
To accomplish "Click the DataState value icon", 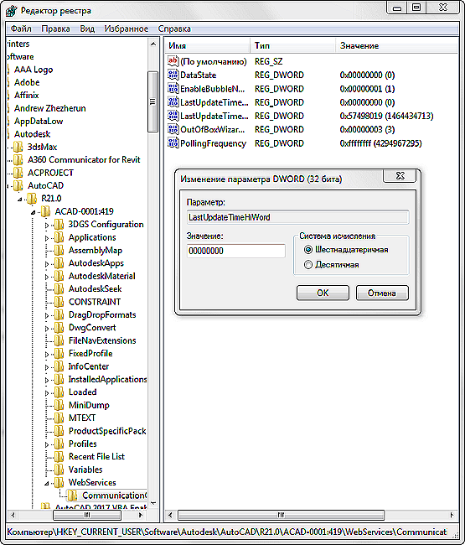I will point(173,75).
